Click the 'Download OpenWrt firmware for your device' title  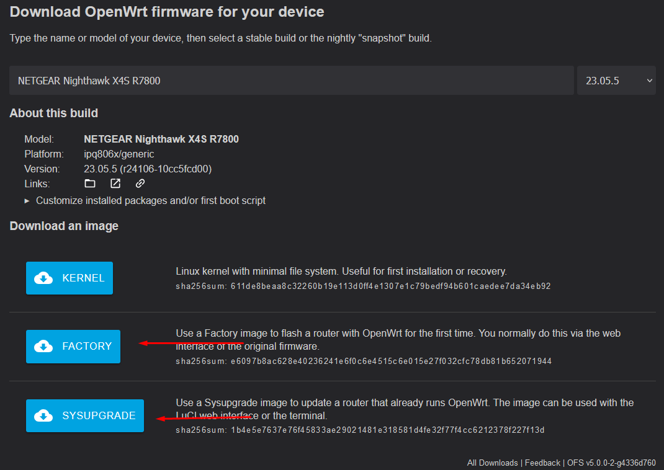click(167, 12)
